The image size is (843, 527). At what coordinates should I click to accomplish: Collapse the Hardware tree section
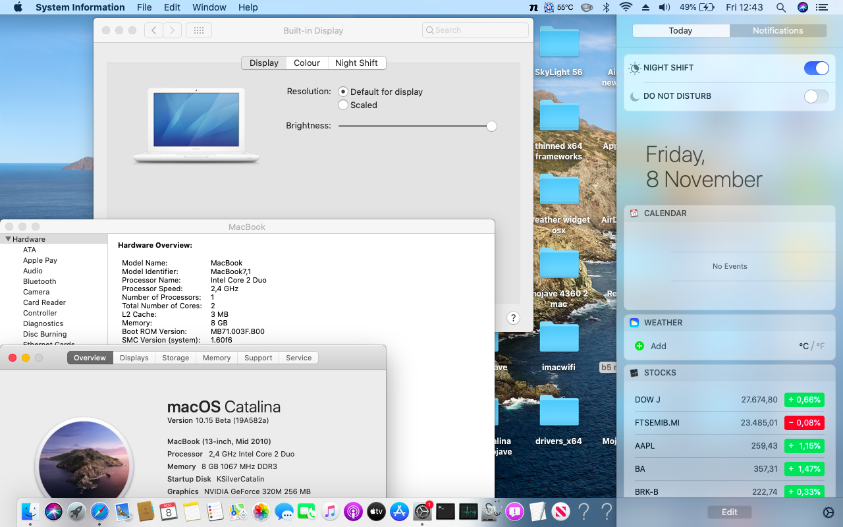(x=9, y=239)
